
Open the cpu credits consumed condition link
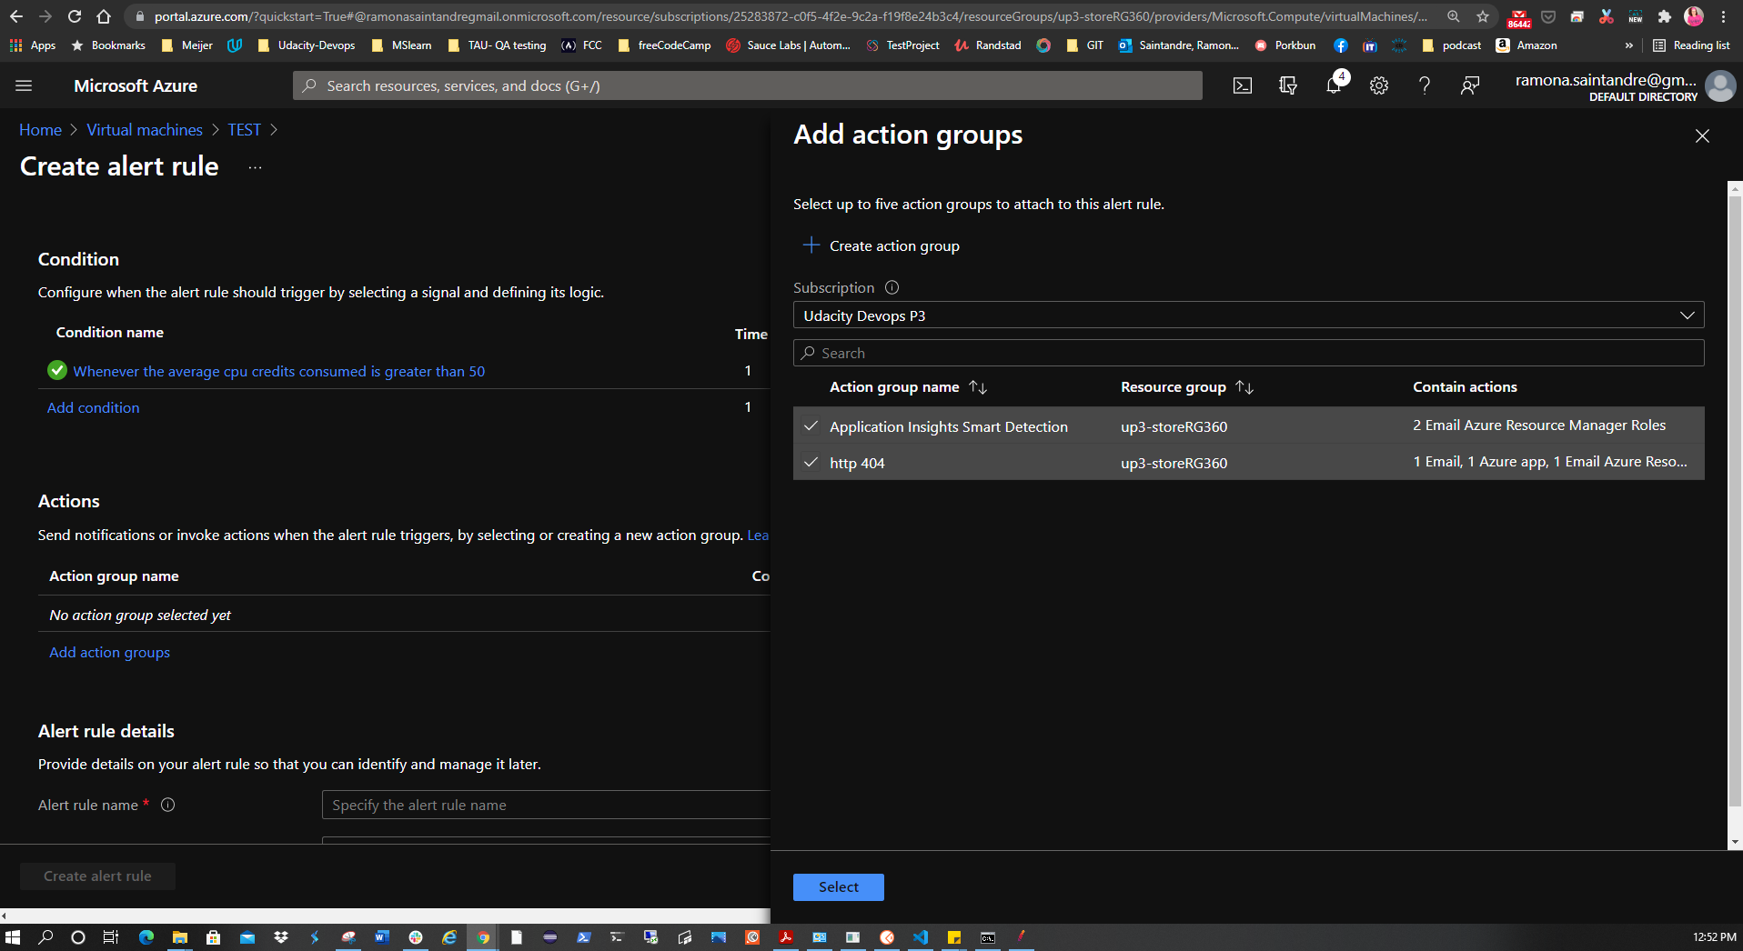pos(278,371)
